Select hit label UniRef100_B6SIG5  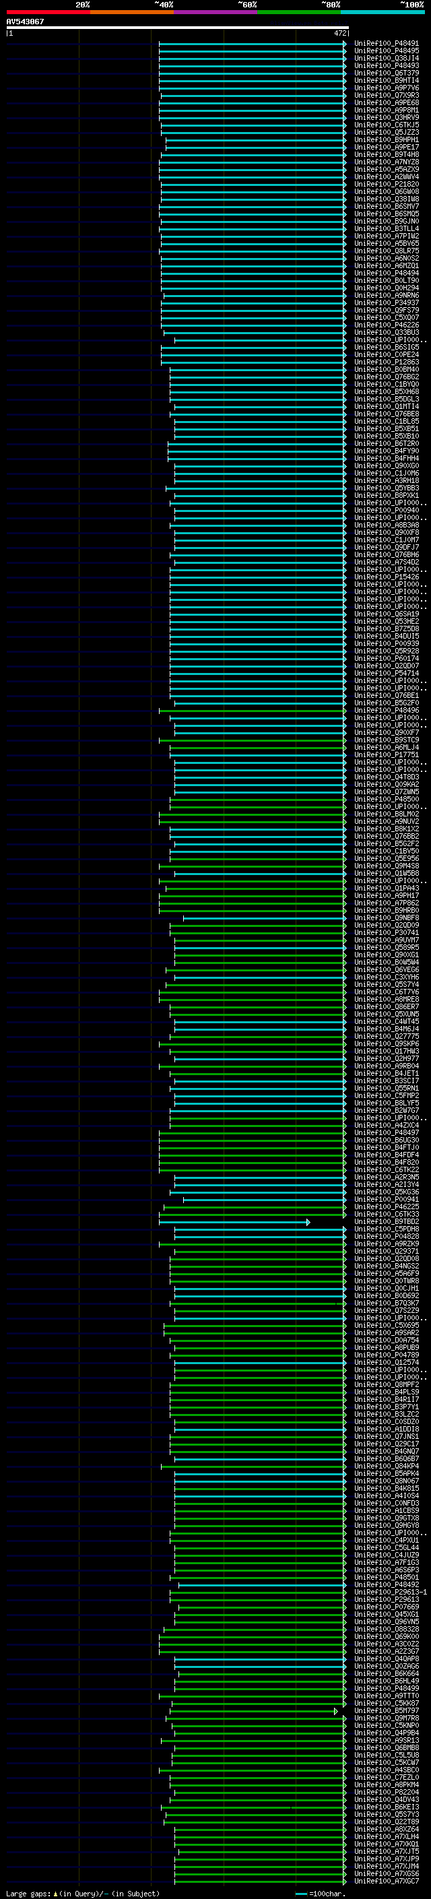(387, 347)
